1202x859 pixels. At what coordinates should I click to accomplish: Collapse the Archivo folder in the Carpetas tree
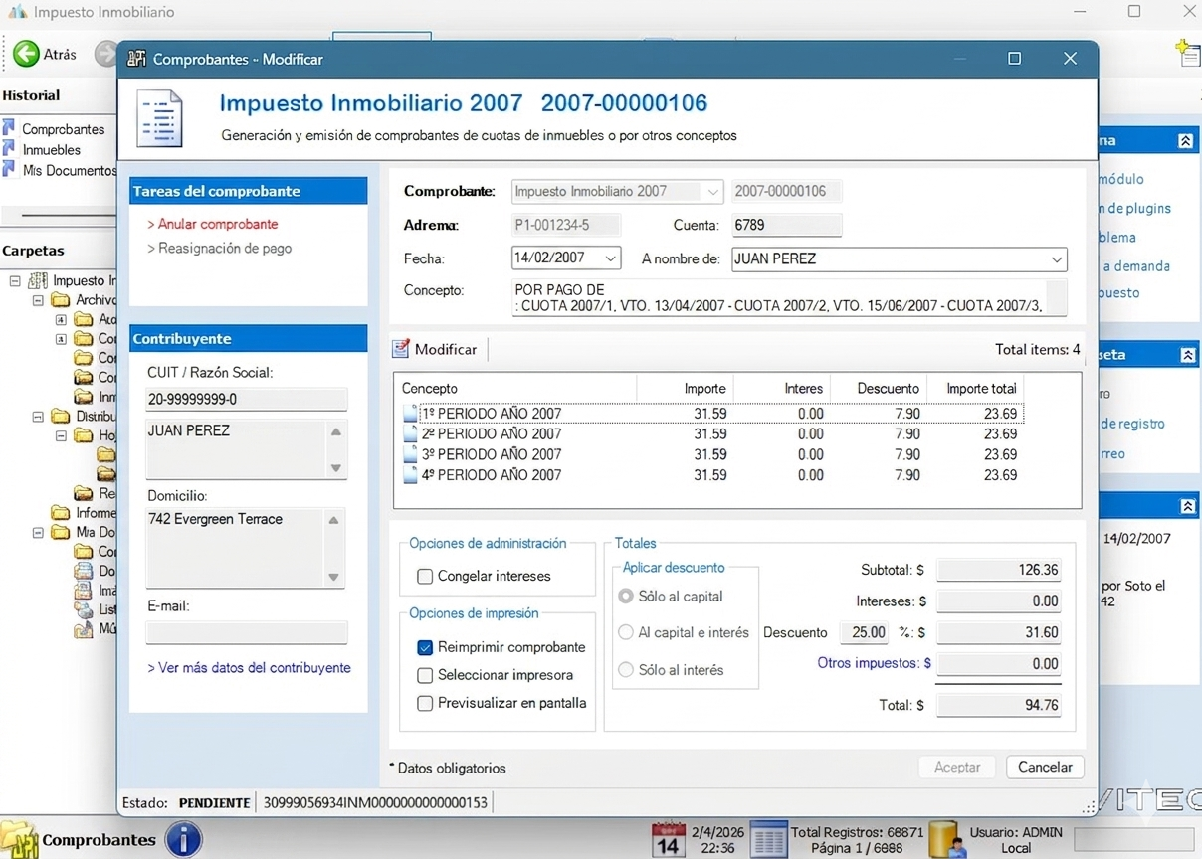(38, 300)
